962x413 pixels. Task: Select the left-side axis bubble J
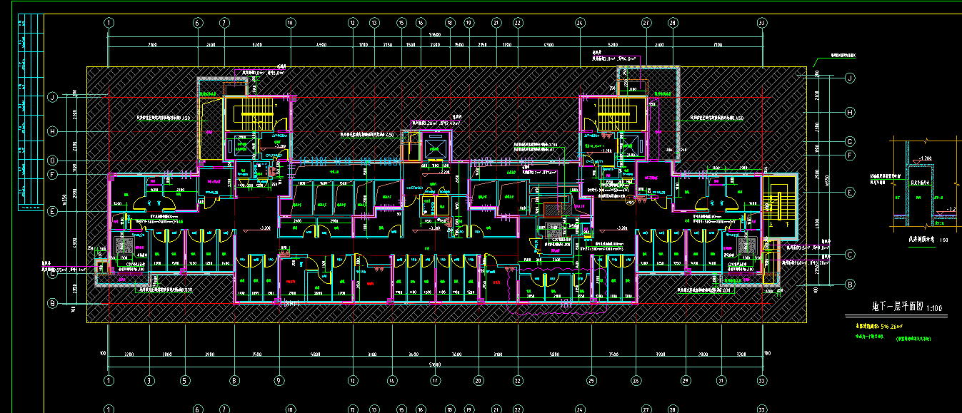point(52,97)
